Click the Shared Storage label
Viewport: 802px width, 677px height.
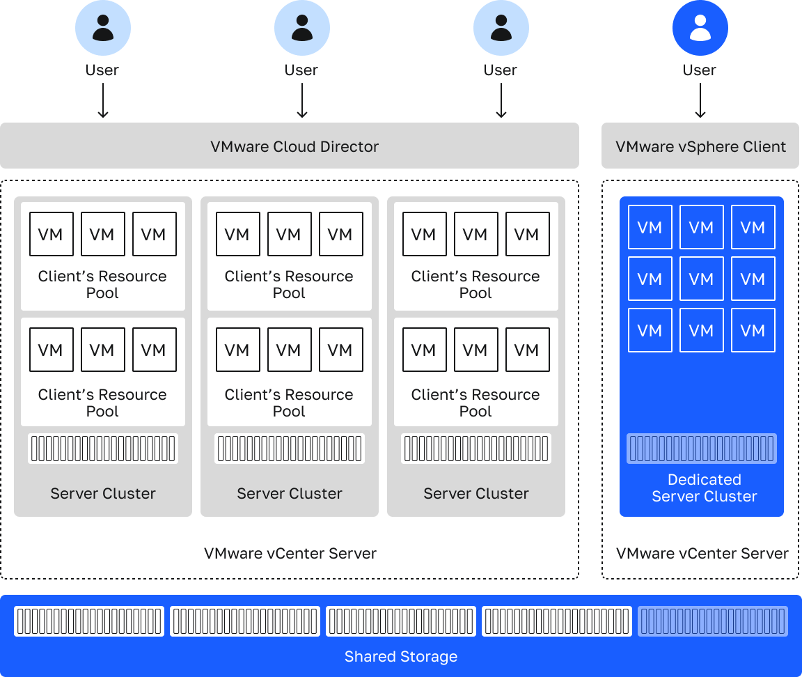pos(401,656)
